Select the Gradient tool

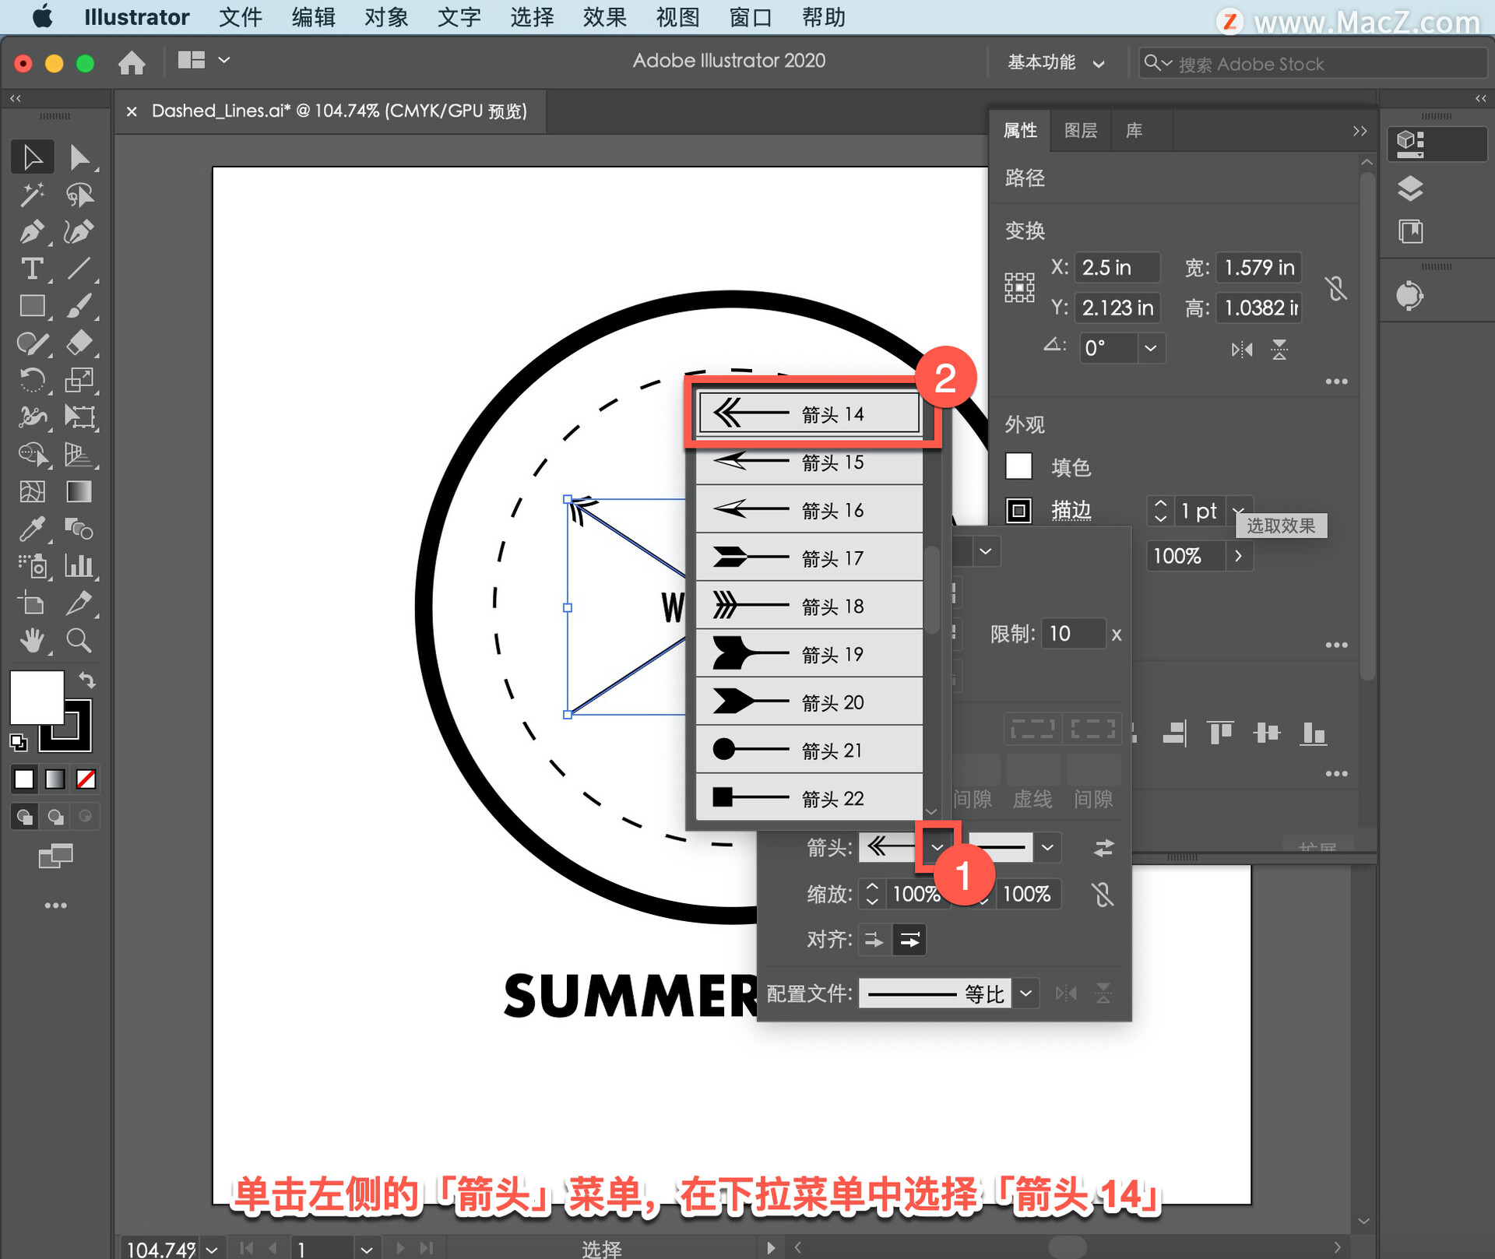(79, 491)
